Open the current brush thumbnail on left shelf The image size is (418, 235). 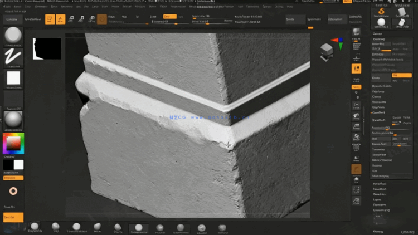[13, 36]
